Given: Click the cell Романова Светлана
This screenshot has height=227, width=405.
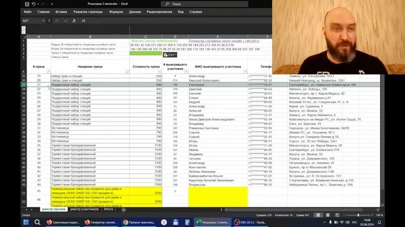Looking at the screenshot, I should pos(218,128).
